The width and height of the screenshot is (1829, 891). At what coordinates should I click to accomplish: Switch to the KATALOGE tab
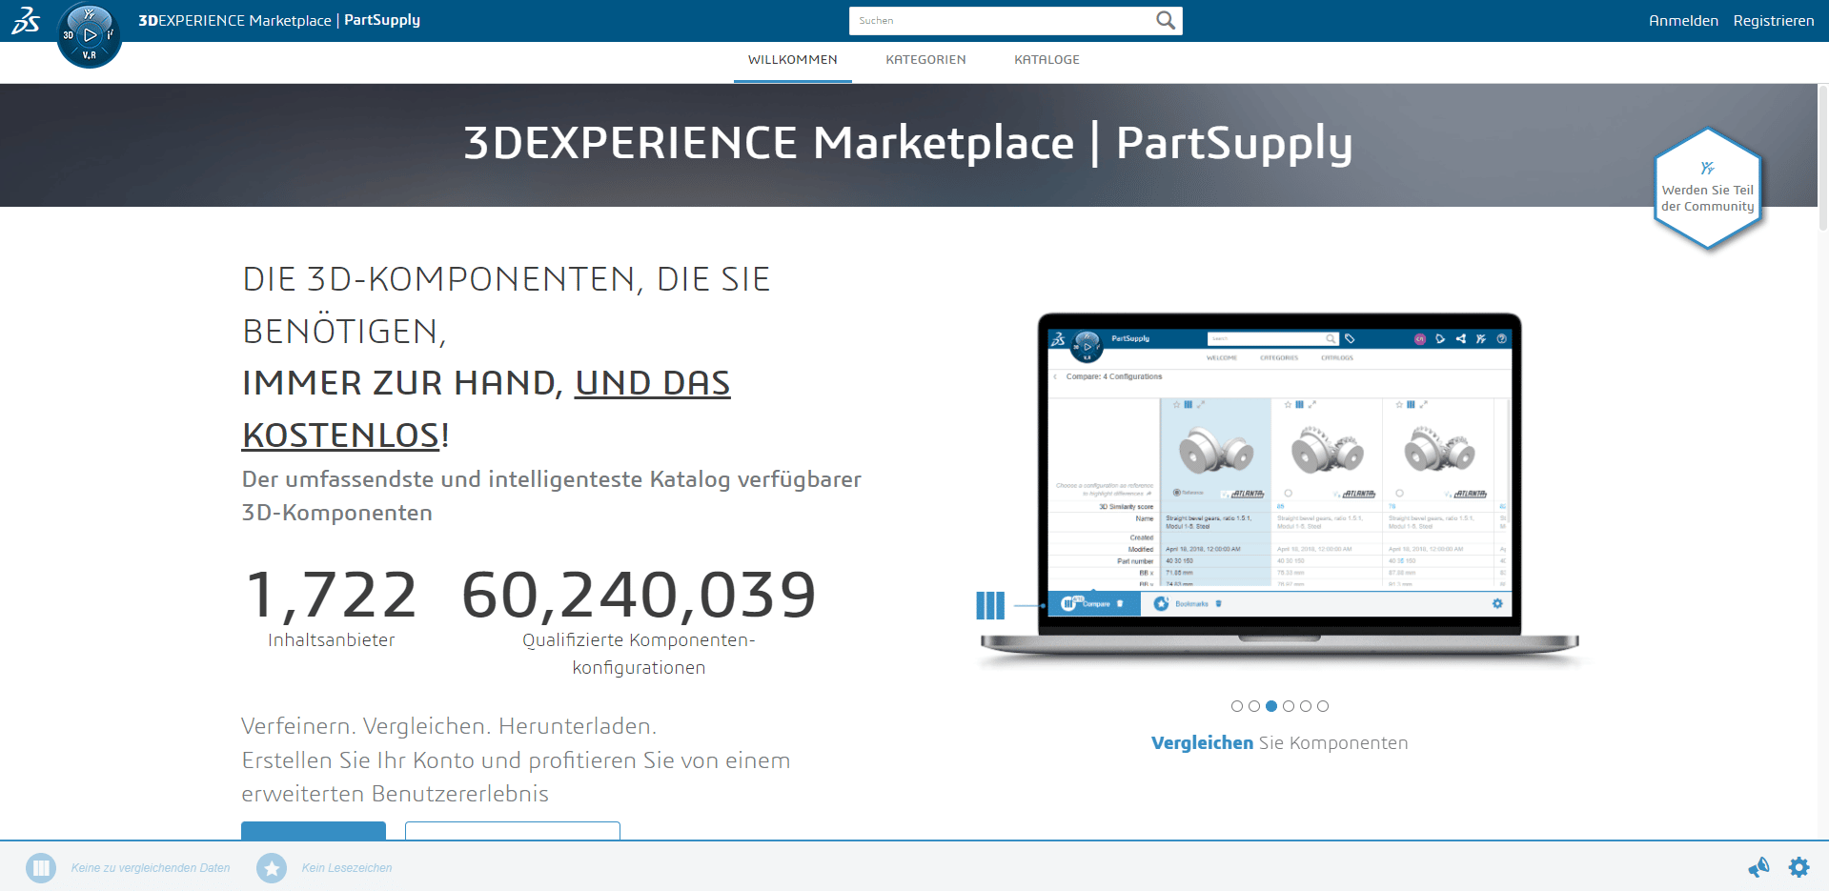(x=1047, y=59)
